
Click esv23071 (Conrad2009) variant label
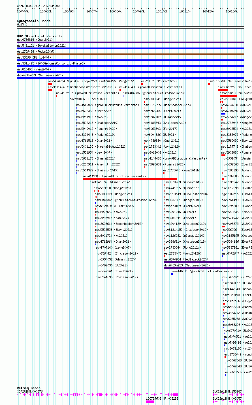click(x=159, y=81)
